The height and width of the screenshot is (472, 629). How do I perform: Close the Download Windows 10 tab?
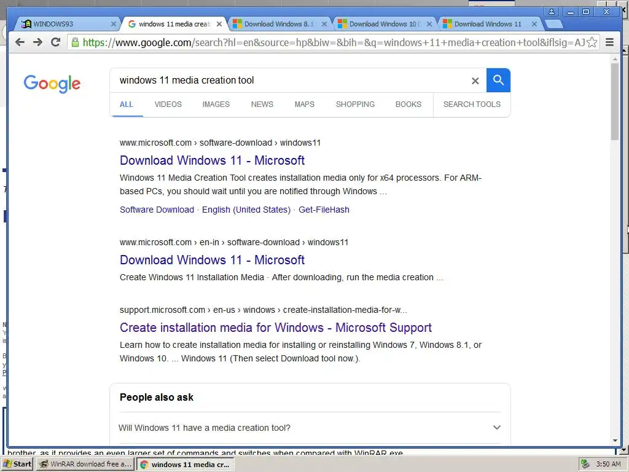click(x=429, y=24)
